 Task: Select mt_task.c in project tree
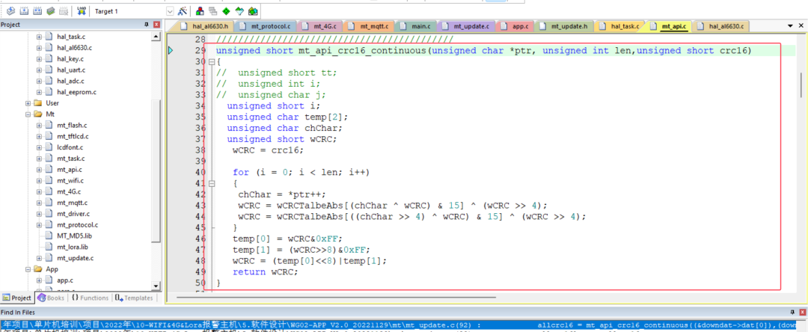coord(70,159)
